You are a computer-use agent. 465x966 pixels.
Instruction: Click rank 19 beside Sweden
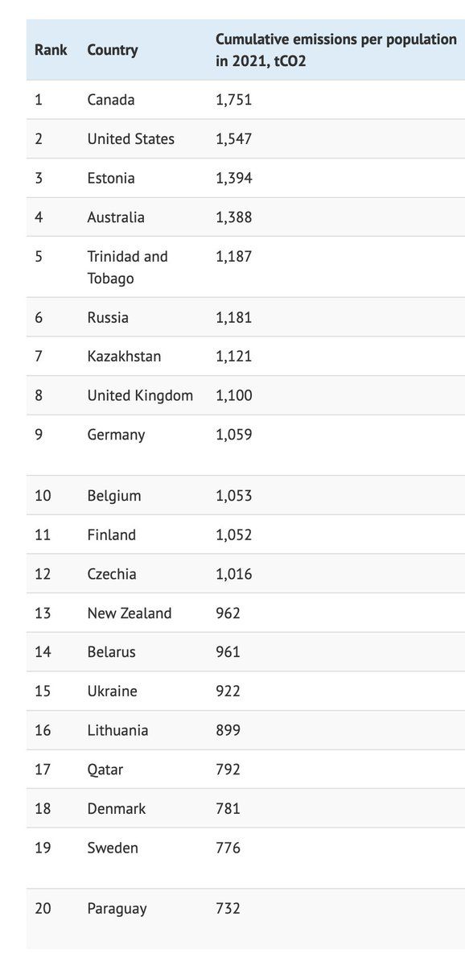43,848
